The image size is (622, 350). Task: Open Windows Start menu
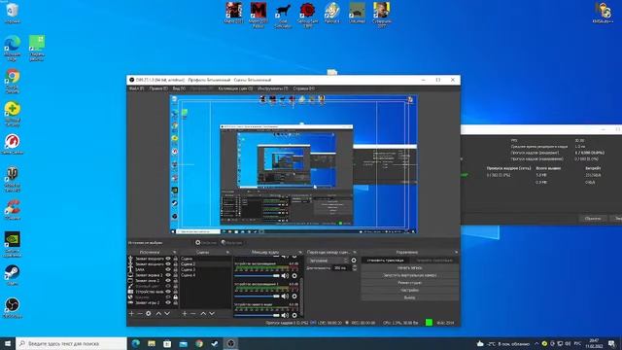coord(8,343)
